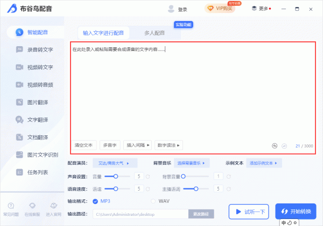
Task: Select WAV output format
Action: pos(160,201)
